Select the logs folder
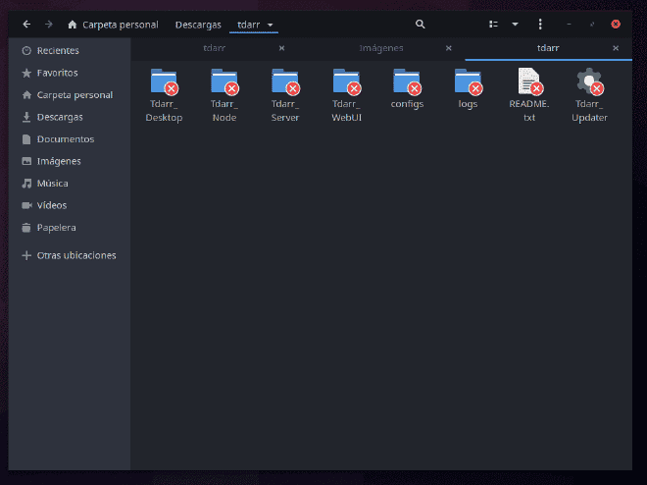The height and width of the screenshot is (485, 647). click(x=468, y=88)
